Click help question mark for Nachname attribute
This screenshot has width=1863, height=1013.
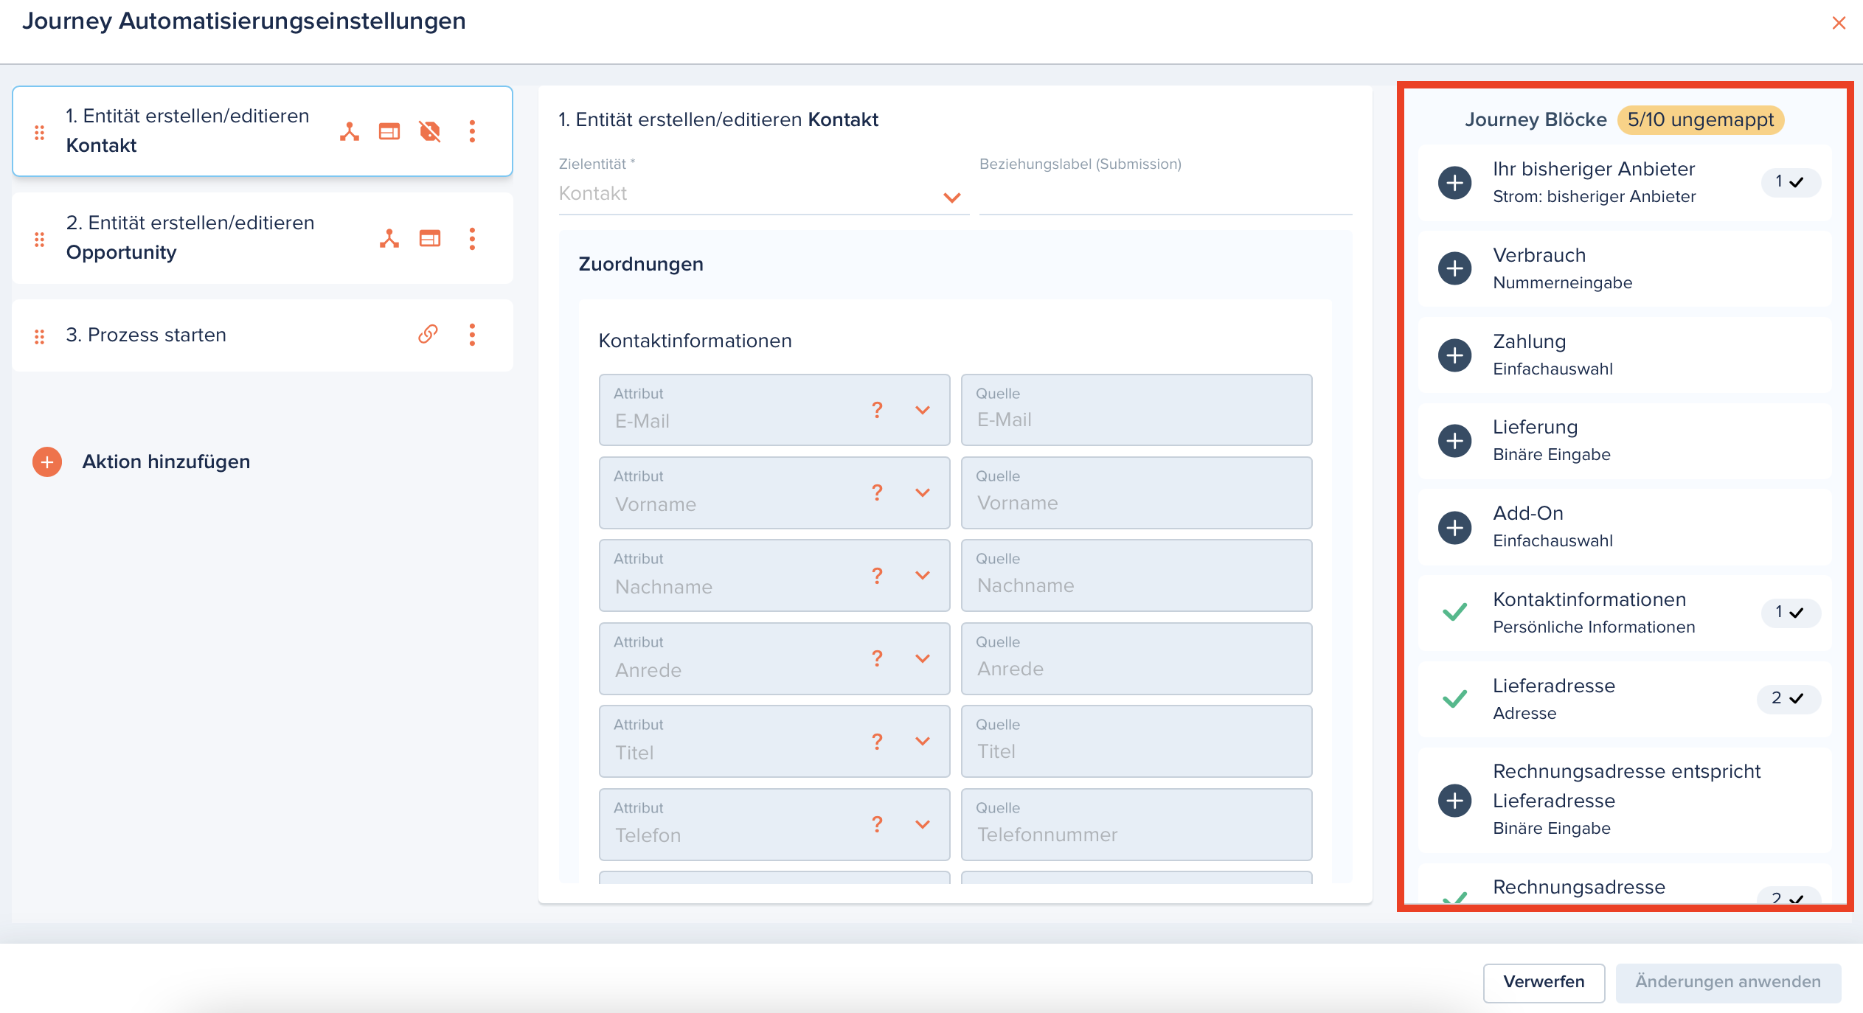tap(877, 575)
